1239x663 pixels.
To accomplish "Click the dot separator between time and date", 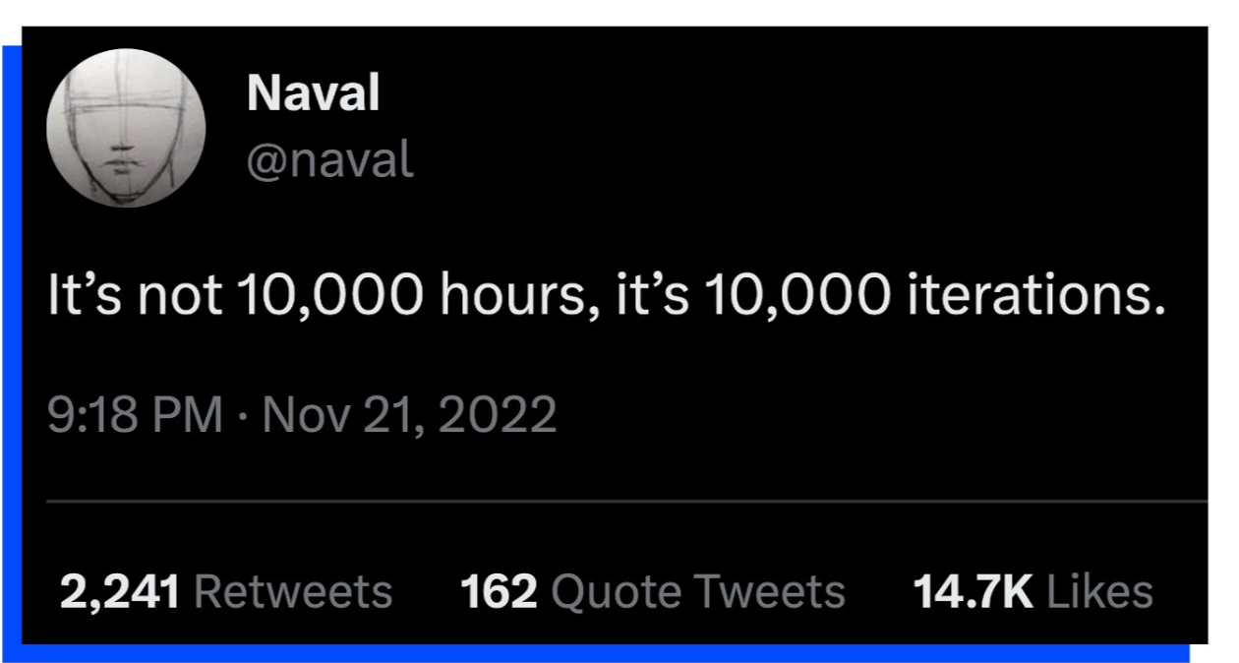I will [x=243, y=415].
